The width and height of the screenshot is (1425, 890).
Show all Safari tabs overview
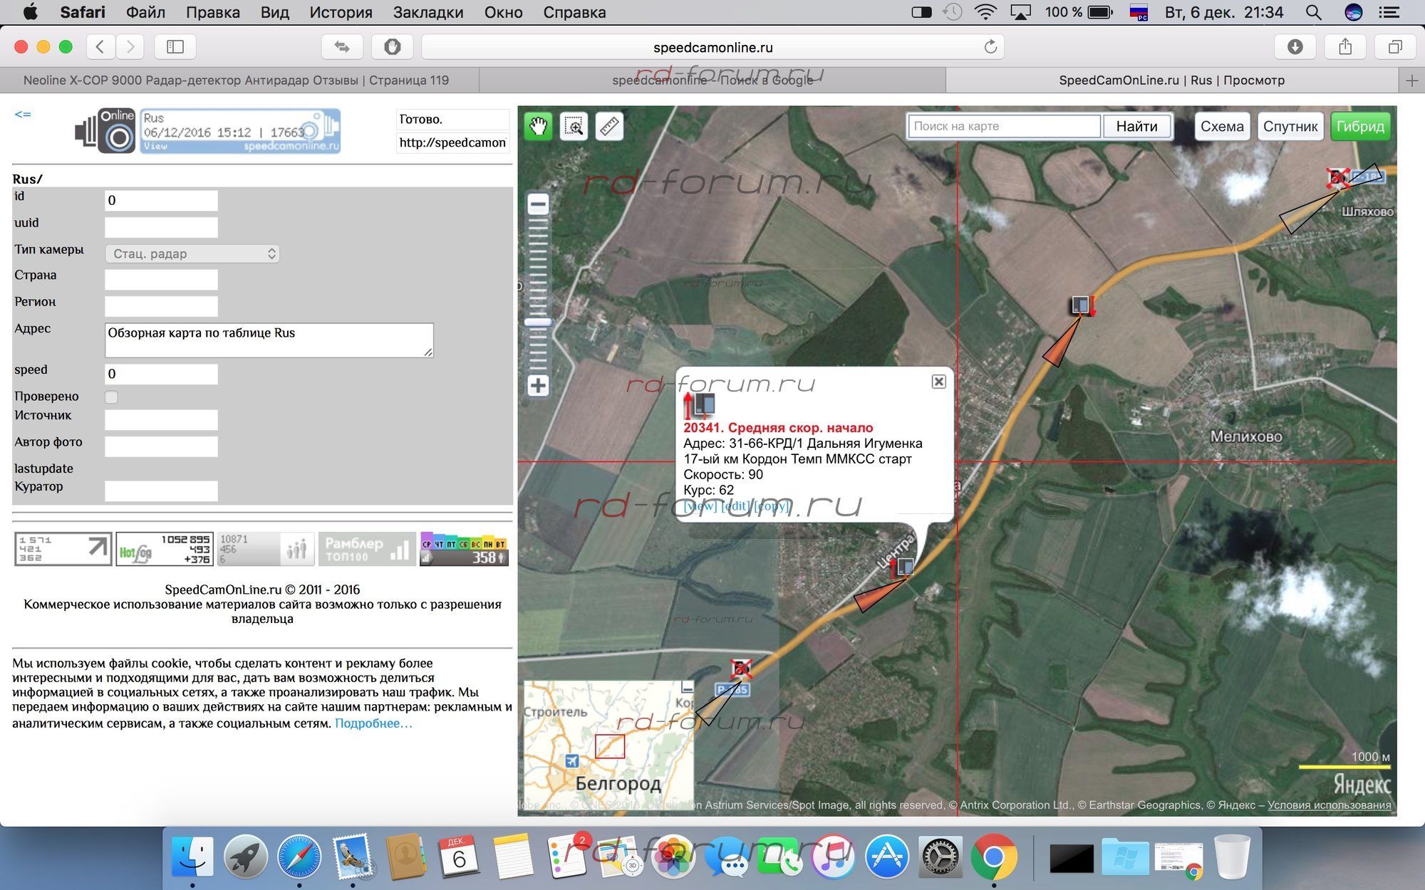click(x=1395, y=47)
